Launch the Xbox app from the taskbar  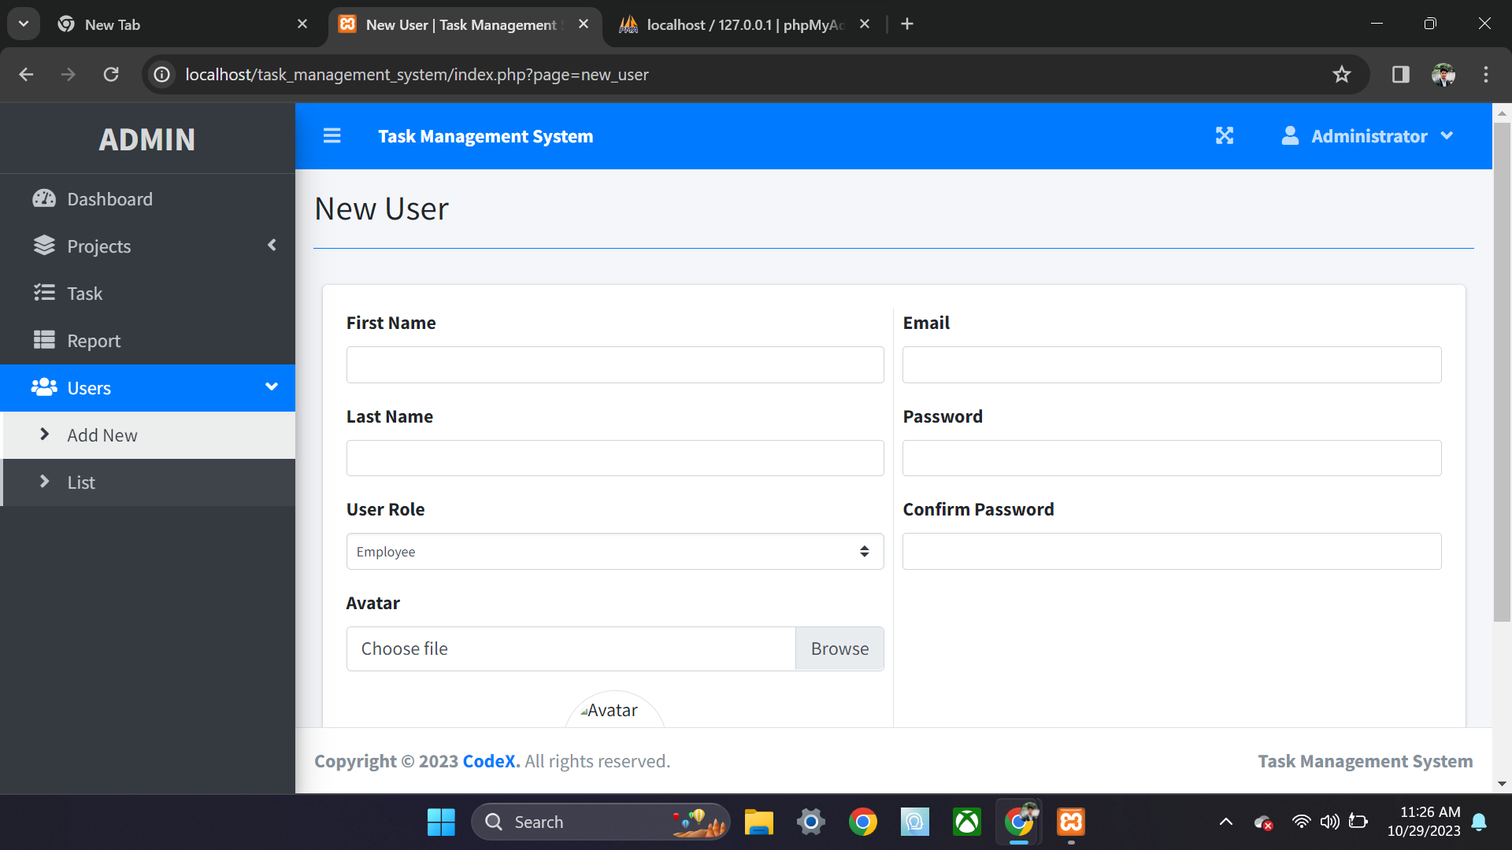click(966, 821)
